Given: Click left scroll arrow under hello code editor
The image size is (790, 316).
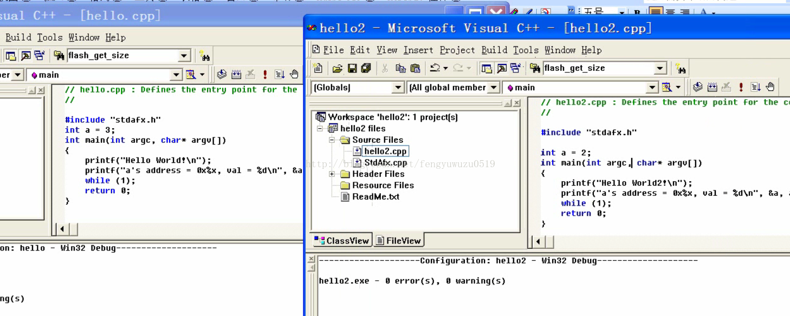Looking at the screenshot, I should (x=62, y=229).
